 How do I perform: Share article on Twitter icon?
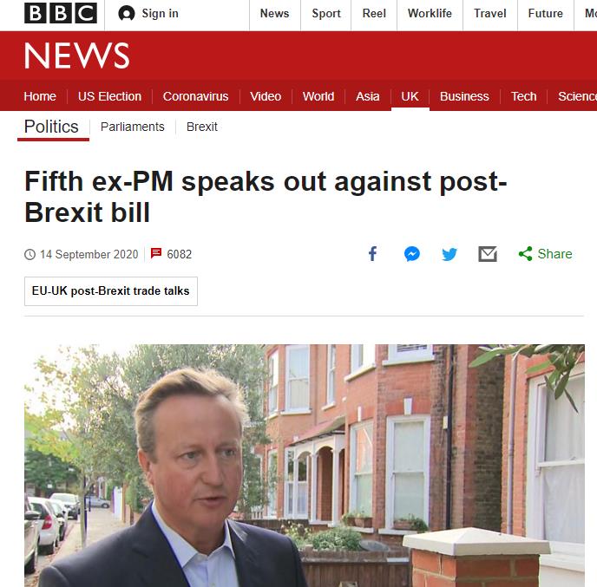point(449,254)
